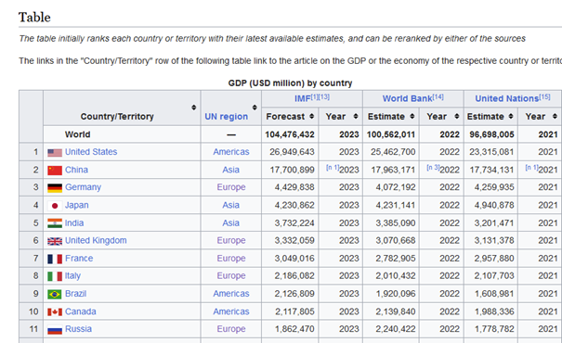Viewport: 562px width, 343px height.
Task: Select United States IMF forecast 26,949,643
Action: 292,152
